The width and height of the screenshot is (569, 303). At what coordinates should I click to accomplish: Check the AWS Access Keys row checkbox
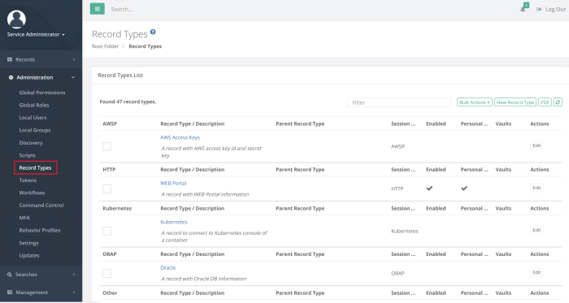coord(106,146)
